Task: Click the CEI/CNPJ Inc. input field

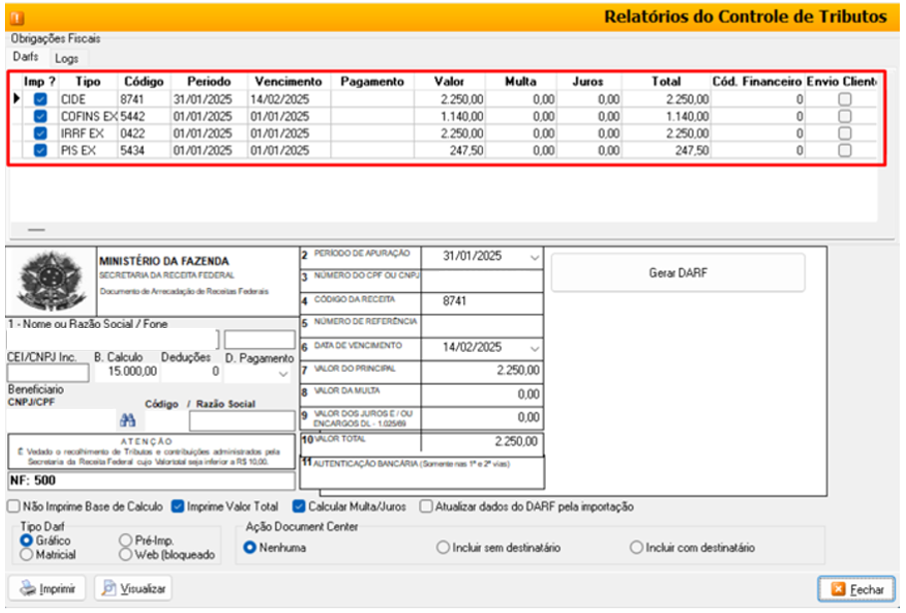Action: (x=48, y=373)
